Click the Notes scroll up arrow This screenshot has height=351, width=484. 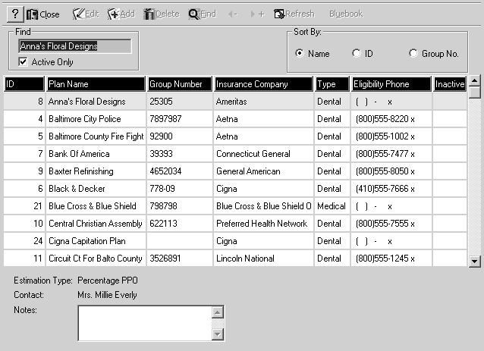218,312
